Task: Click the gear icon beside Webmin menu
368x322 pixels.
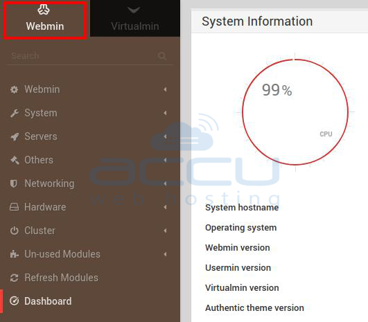Action: click(15, 89)
